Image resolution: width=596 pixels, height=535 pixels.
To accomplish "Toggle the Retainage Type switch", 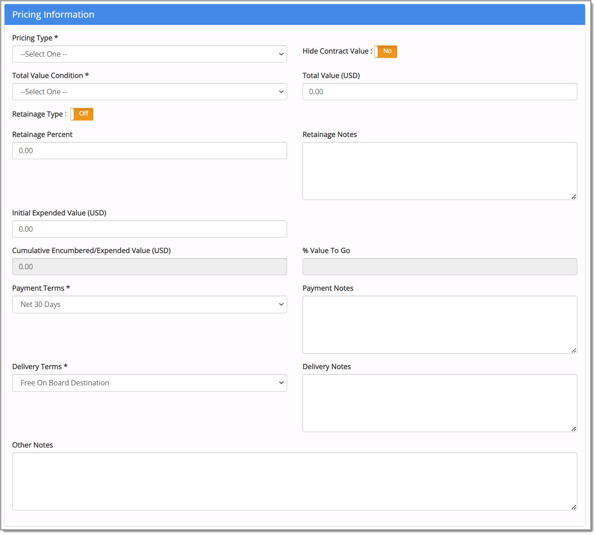I will [x=82, y=114].
